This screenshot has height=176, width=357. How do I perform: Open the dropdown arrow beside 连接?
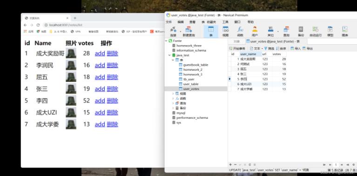click(x=180, y=31)
